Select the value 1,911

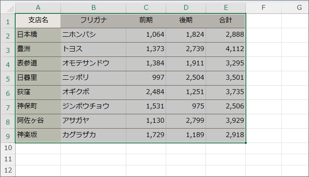click(x=186, y=64)
